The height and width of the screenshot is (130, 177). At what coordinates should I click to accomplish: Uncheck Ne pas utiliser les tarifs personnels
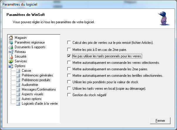69,56
